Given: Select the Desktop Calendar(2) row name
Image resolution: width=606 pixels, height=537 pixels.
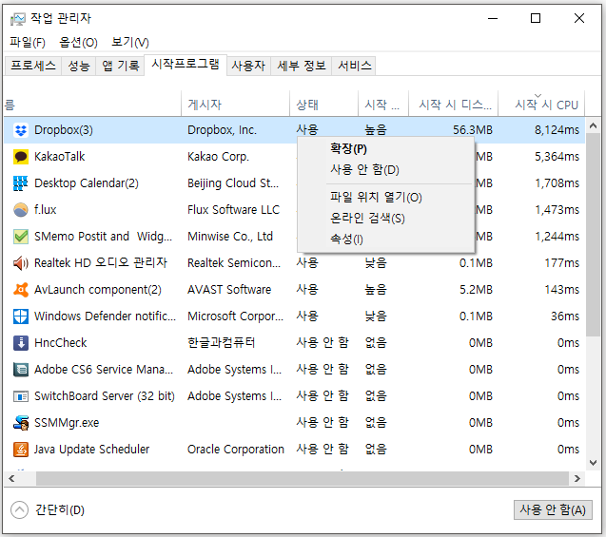Looking at the screenshot, I should pos(87,183).
